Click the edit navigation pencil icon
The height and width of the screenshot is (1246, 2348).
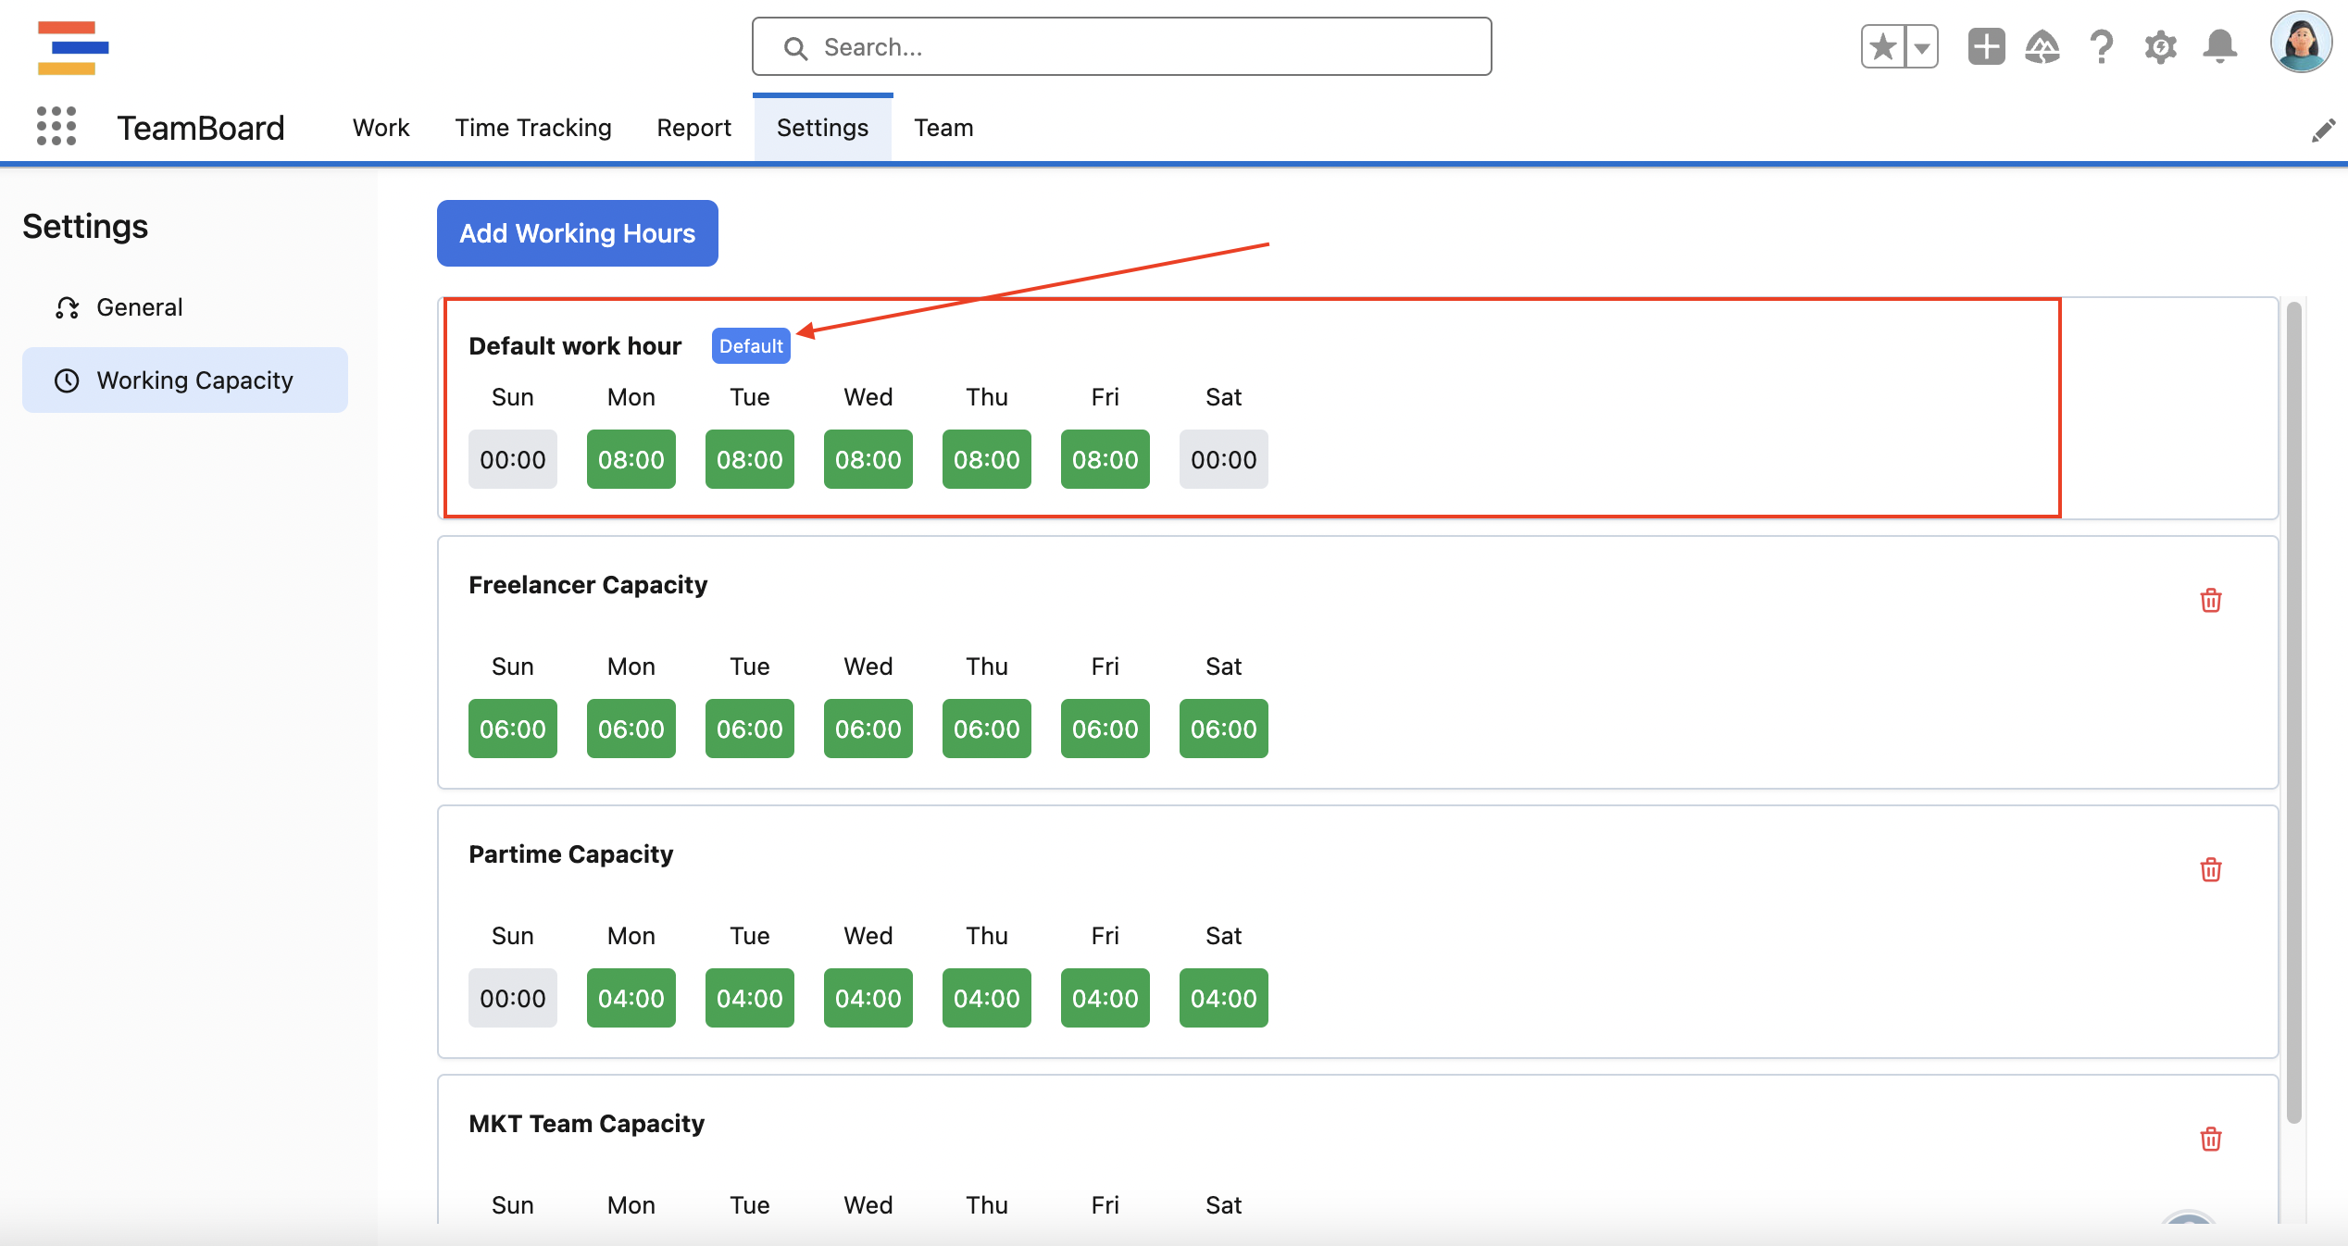click(2322, 131)
